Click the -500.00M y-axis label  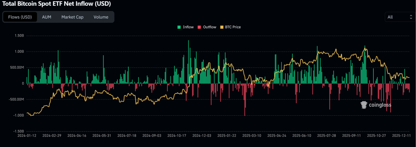pyautogui.click(x=17, y=99)
